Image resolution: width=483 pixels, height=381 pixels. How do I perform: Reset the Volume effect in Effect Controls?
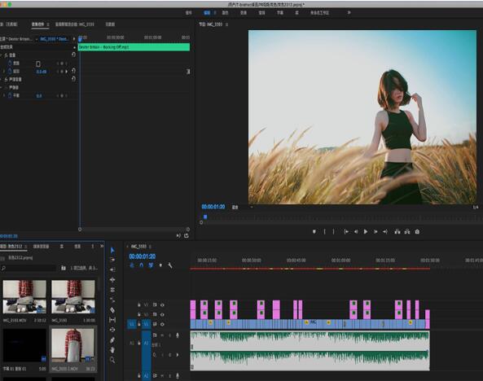pos(73,55)
